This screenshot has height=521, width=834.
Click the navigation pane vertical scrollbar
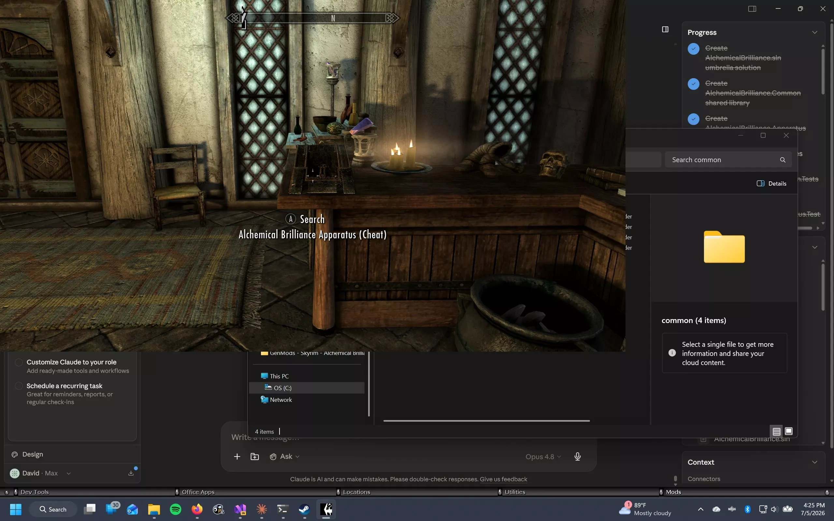(x=369, y=384)
